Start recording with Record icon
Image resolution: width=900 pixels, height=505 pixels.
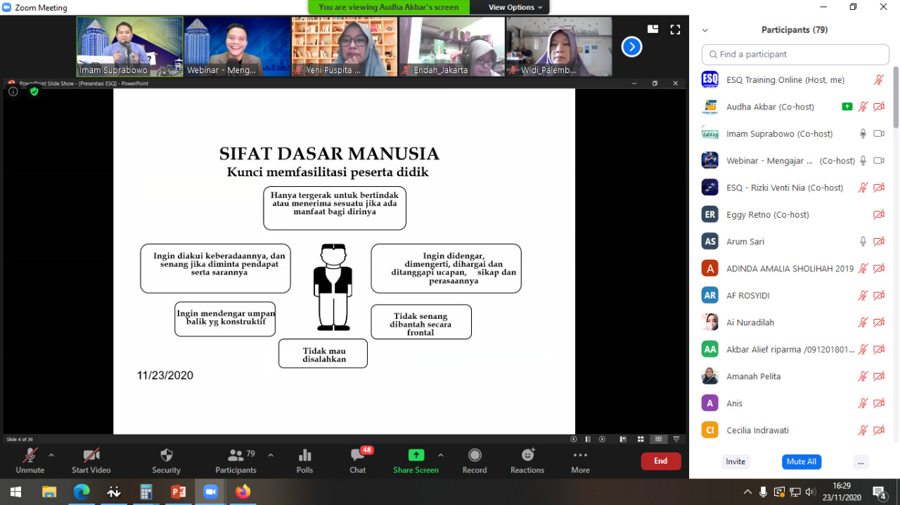click(x=475, y=455)
